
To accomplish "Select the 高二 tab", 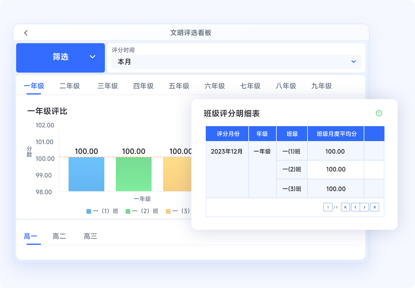I will pos(59,236).
